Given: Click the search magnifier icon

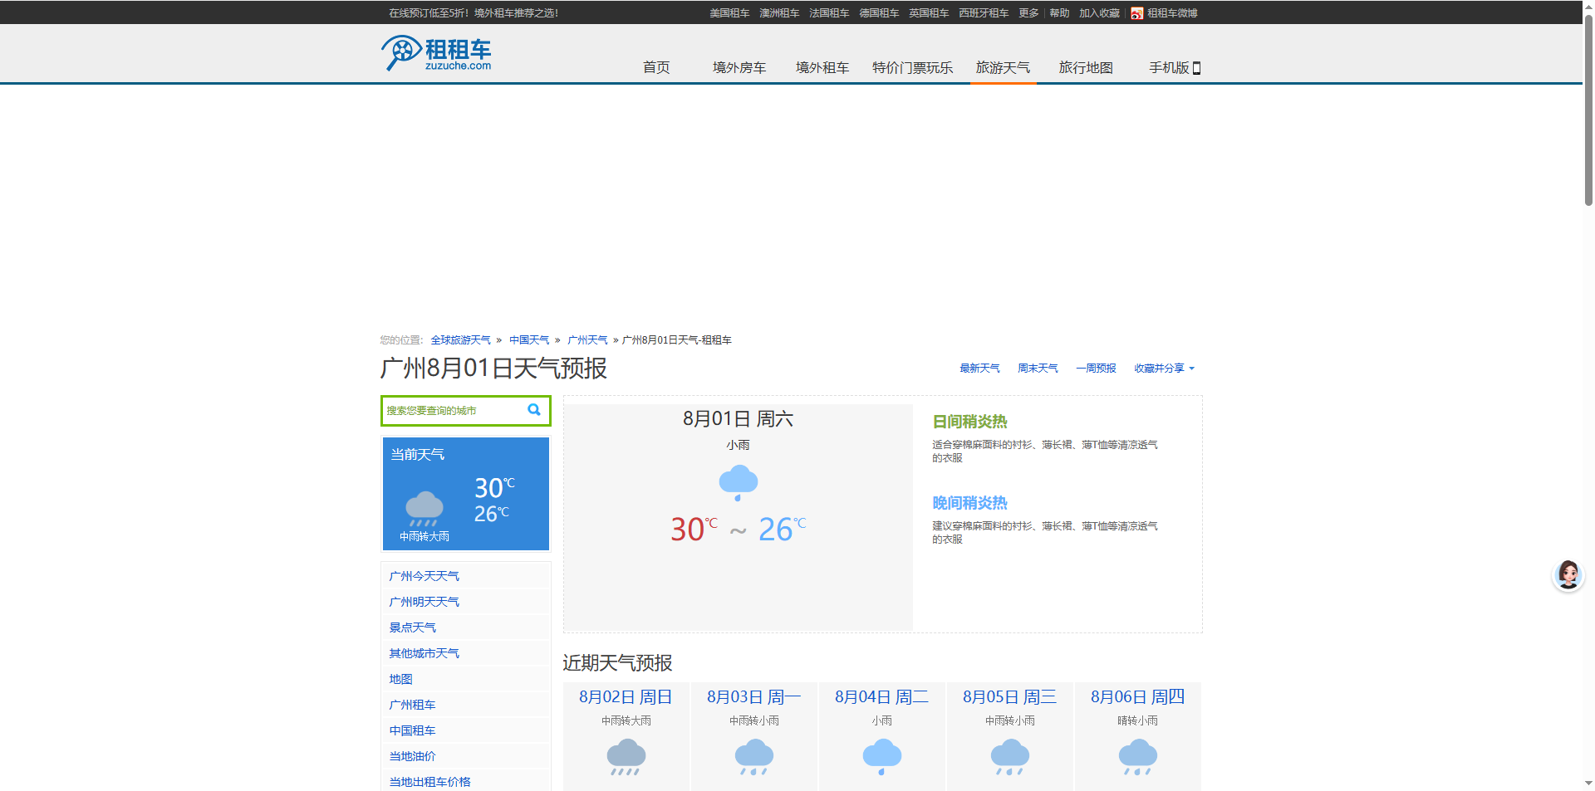Looking at the screenshot, I should (x=534, y=409).
